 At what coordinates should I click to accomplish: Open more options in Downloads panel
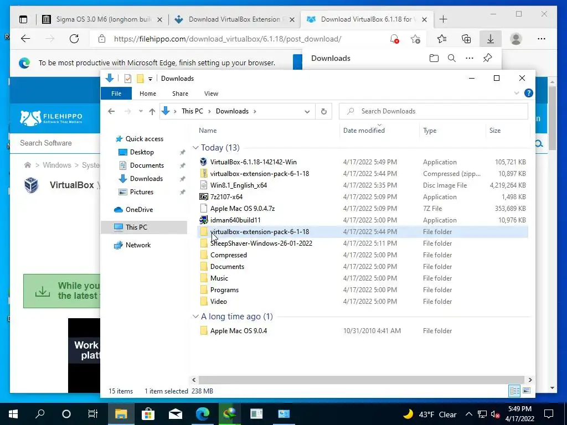point(470,58)
